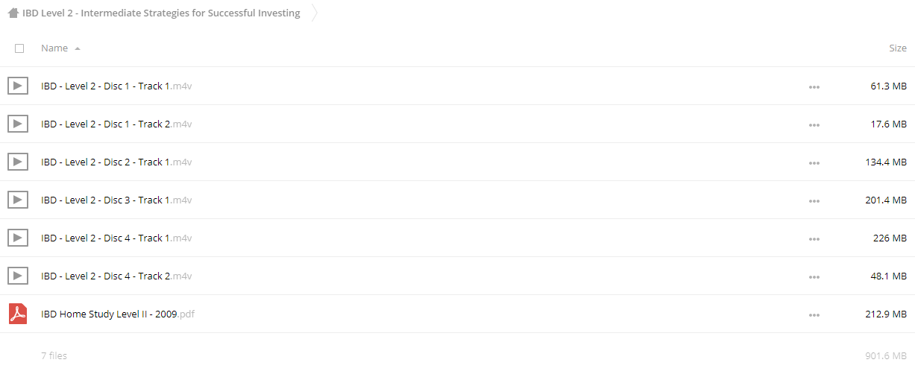Open more options for Disc 1 Track 1
This screenshot has height=383, width=915.
(814, 87)
